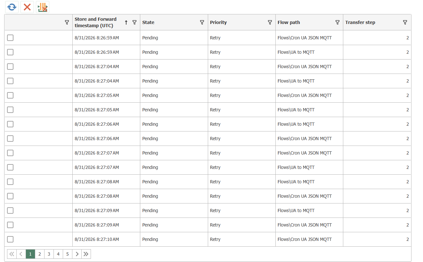The height and width of the screenshot is (262, 423).
Task: Go to the previous page
Action: 21,254
